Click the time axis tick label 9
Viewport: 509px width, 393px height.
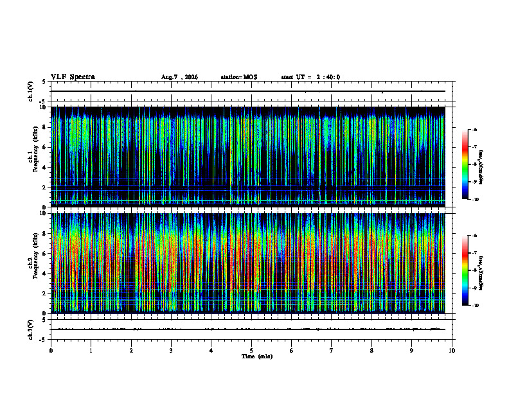tap(411, 351)
